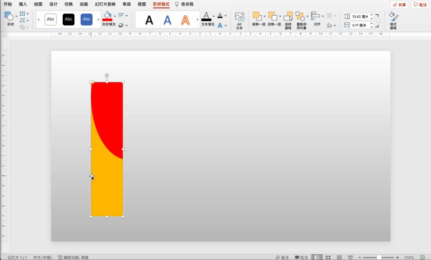Screen dimensions: 431x260
Task: Click the rotation handle above the shape
Action: click(x=107, y=75)
